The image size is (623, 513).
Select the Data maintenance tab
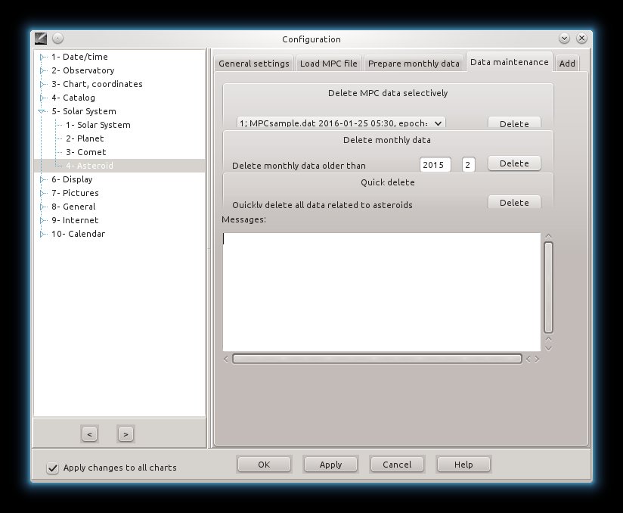[x=510, y=62]
